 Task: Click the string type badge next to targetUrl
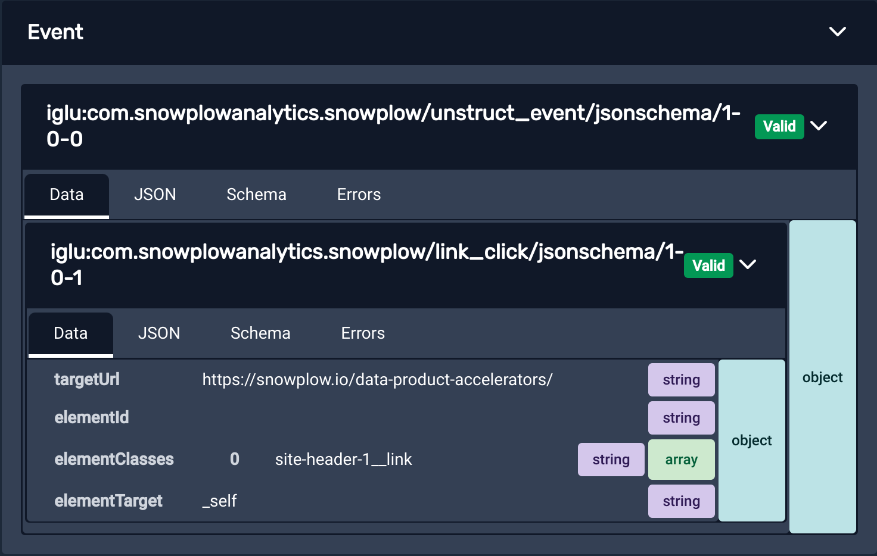pos(681,379)
